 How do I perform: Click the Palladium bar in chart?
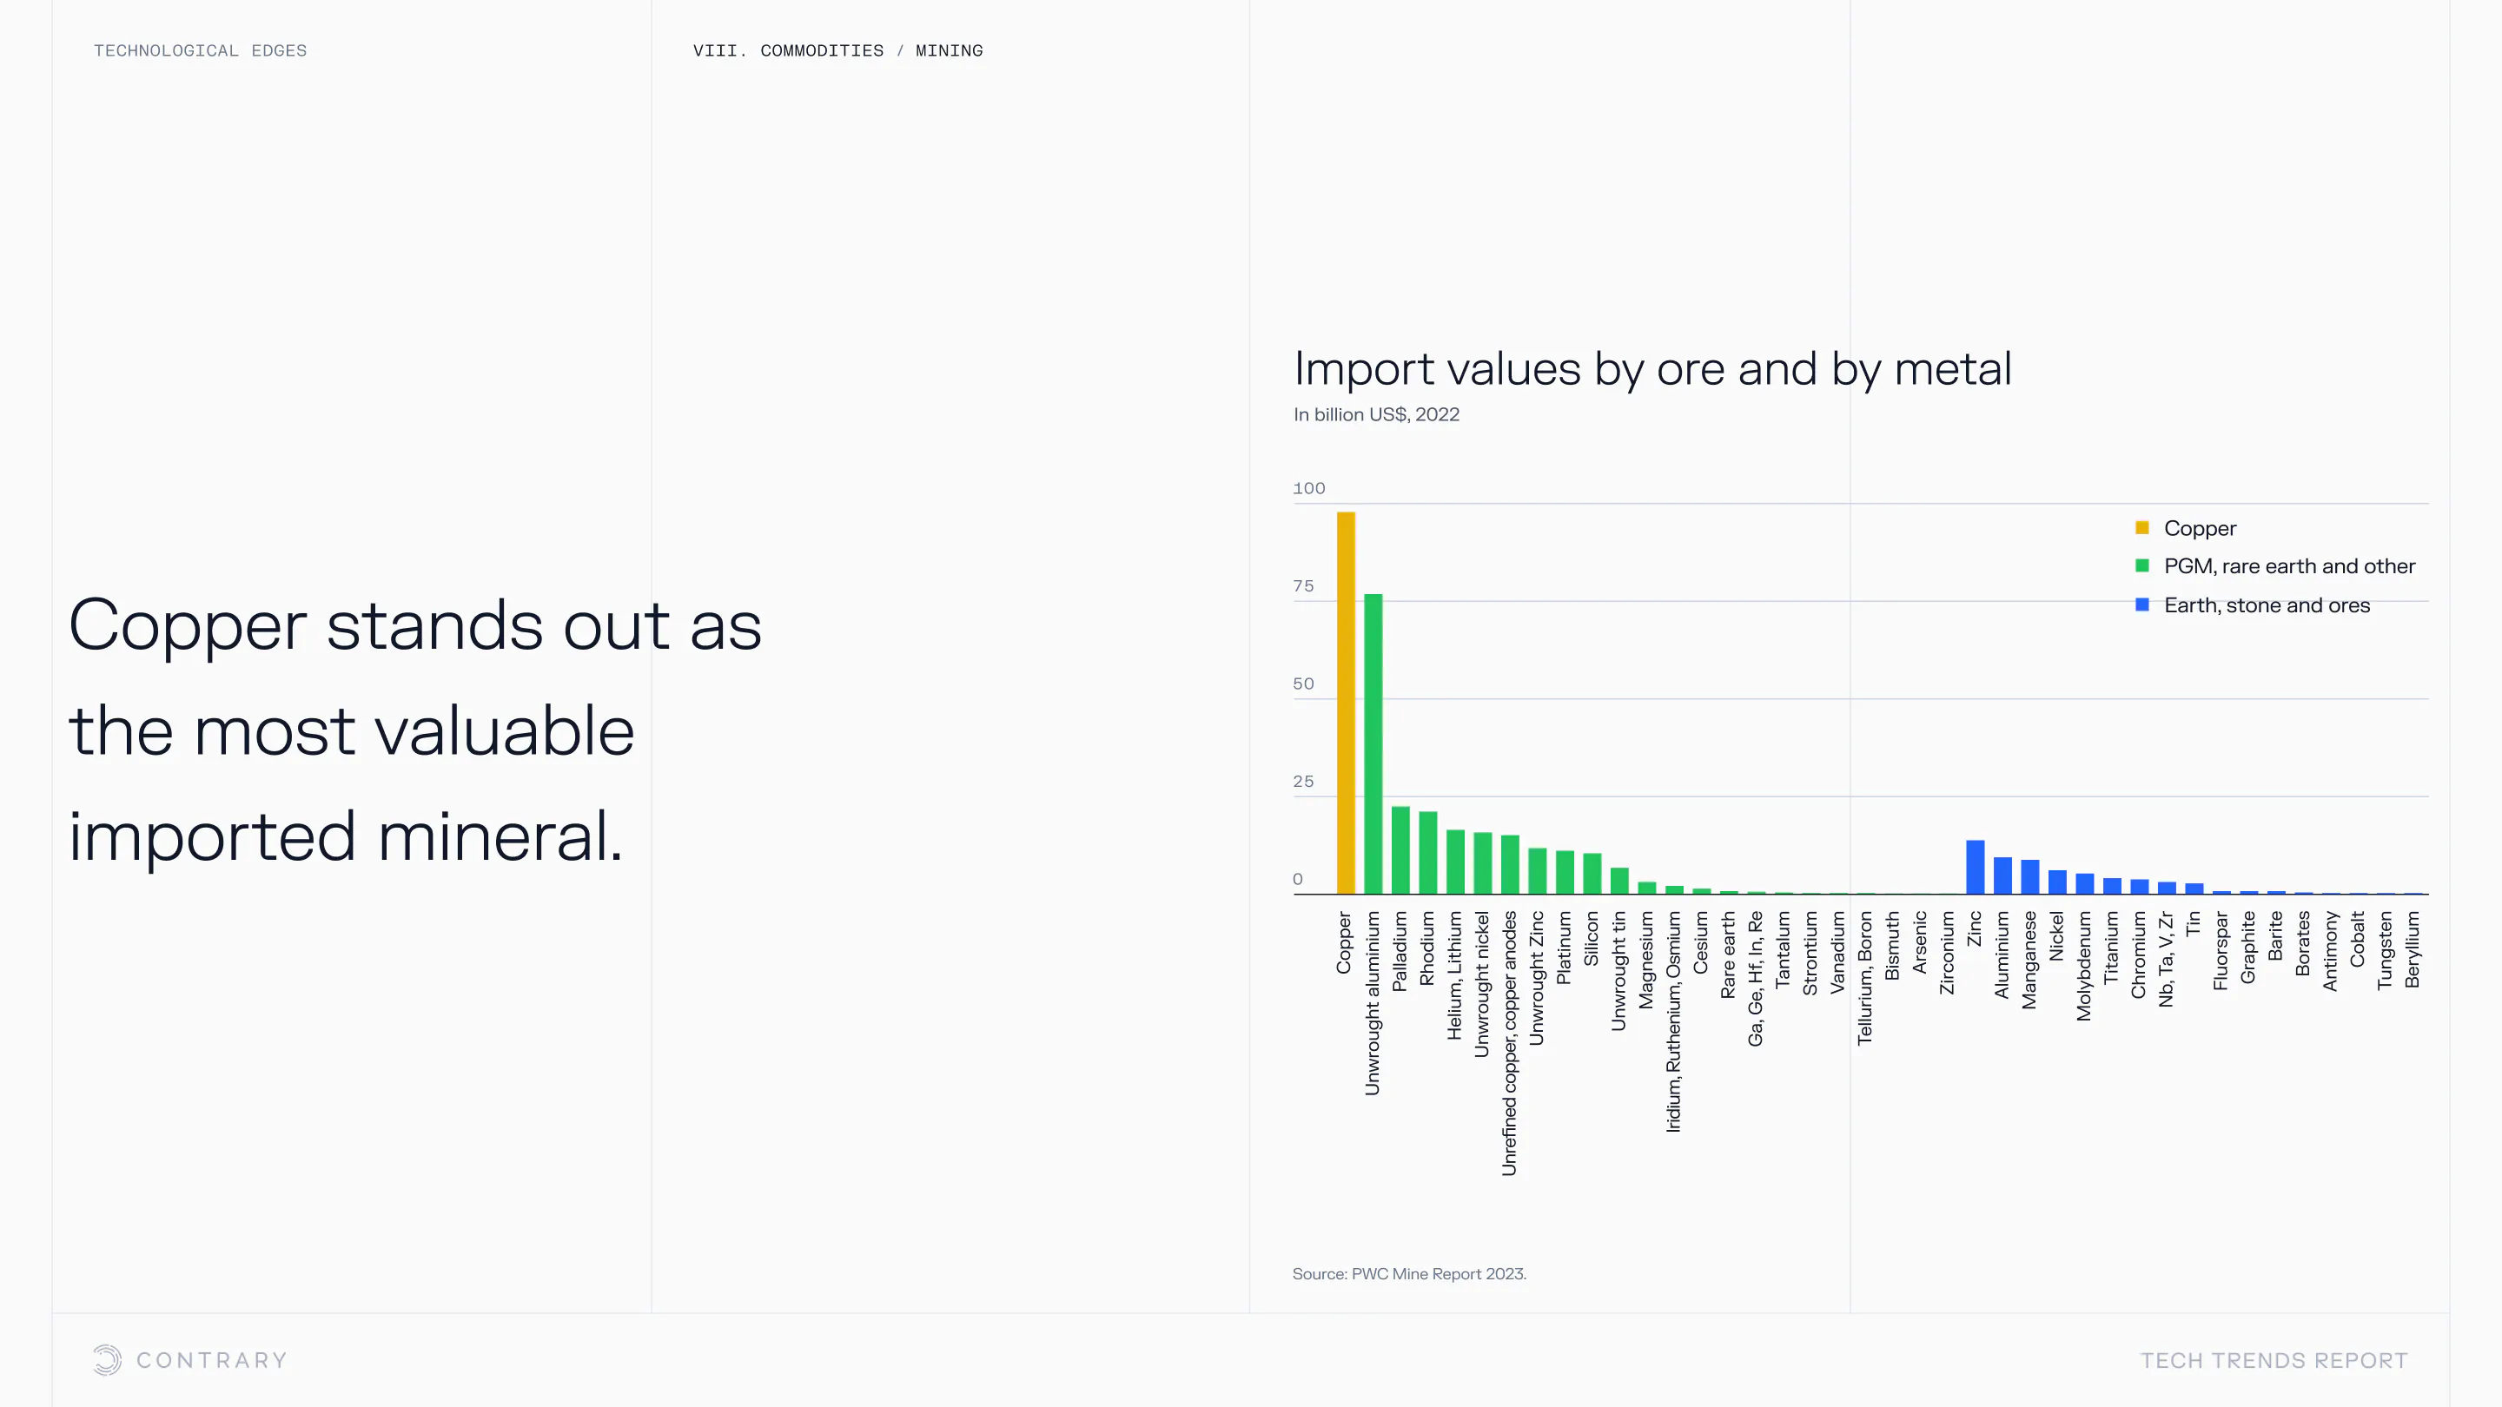pos(1400,849)
